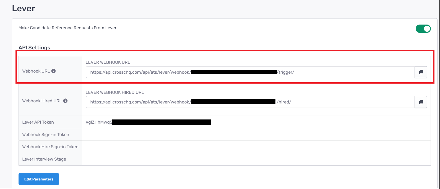Click the Lever Interview Stage label
The height and width of the screenshot is (189, 440).
coord(44,159)
